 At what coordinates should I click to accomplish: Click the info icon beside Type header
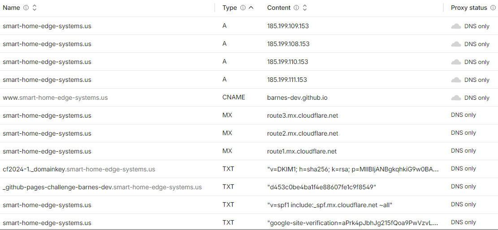(243, 8)
